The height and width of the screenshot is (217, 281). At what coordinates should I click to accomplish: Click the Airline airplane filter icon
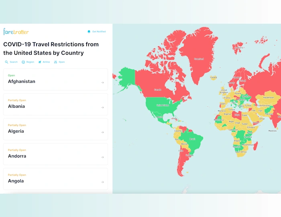coord(40,62)
